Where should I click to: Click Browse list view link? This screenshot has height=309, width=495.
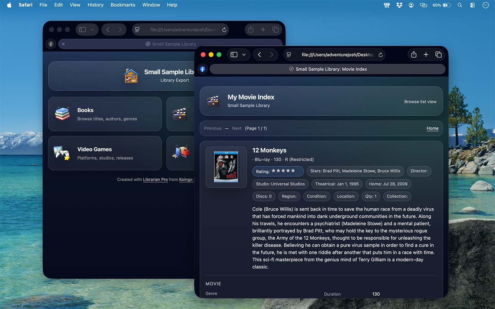click(420, 102)
